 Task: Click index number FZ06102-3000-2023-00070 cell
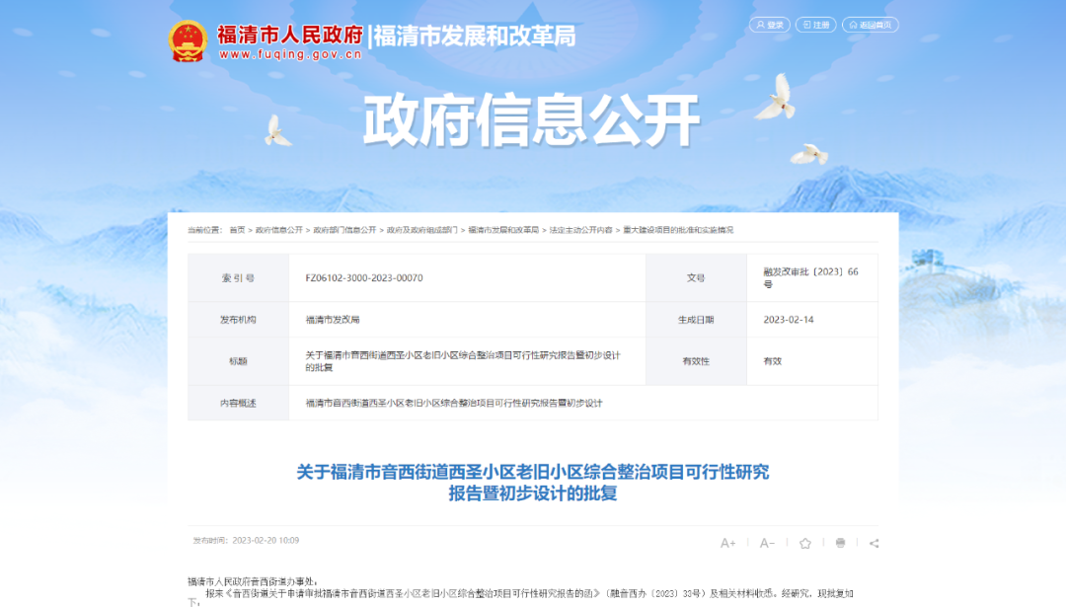(x=364, y=278)
